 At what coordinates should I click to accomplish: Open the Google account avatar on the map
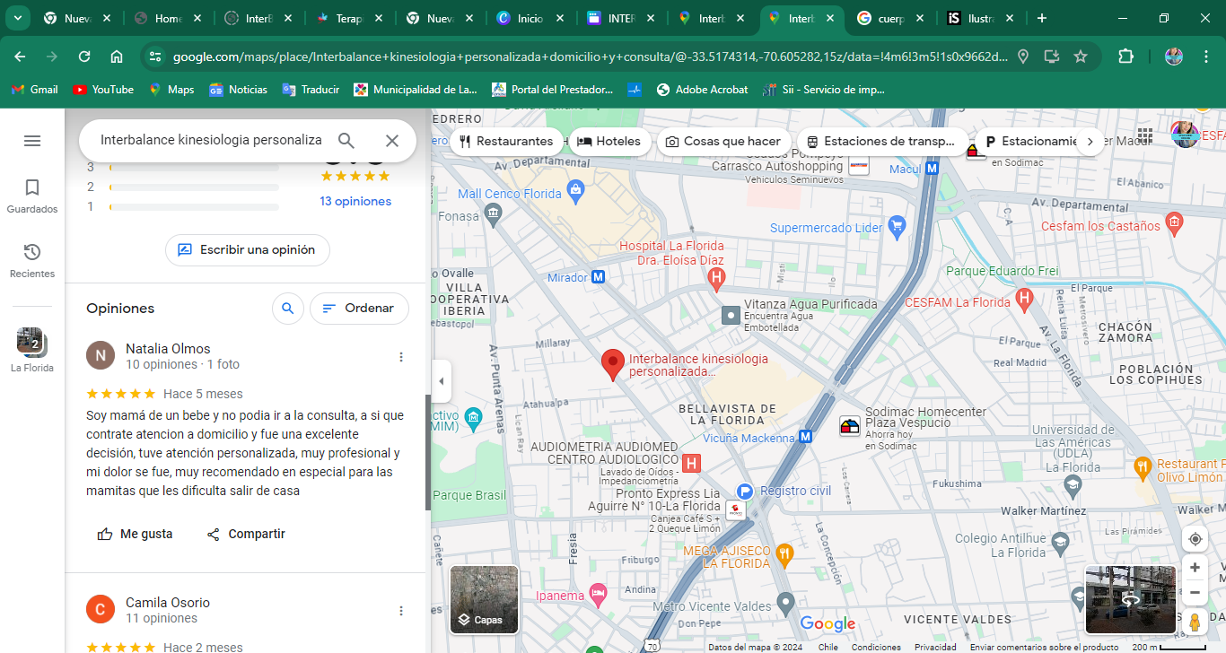pyautogui.click(x=1185, y=135)
